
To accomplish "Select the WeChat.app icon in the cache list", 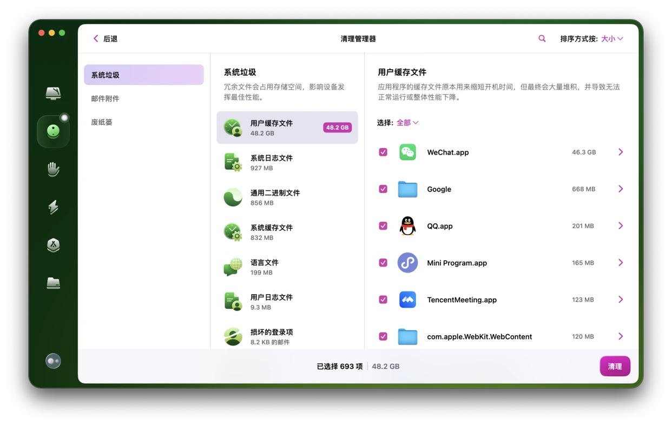I will point(407,152).
